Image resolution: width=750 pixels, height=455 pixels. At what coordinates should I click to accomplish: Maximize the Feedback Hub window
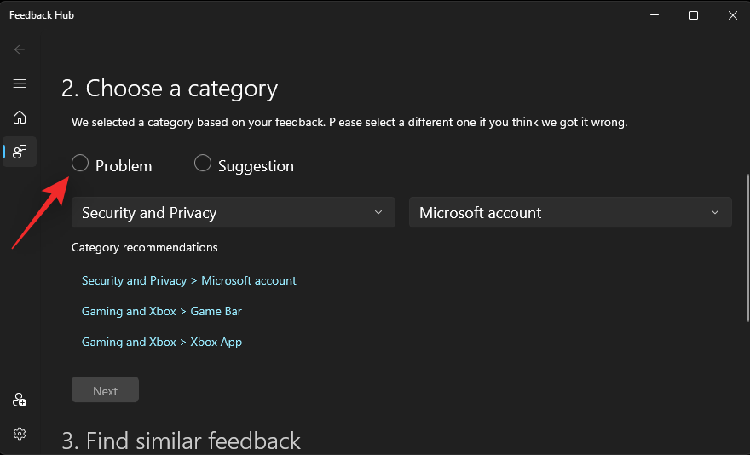pyautogui.click(x=694, y=15)
